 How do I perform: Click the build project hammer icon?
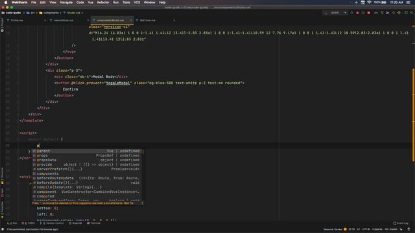(x=325, y=13)
